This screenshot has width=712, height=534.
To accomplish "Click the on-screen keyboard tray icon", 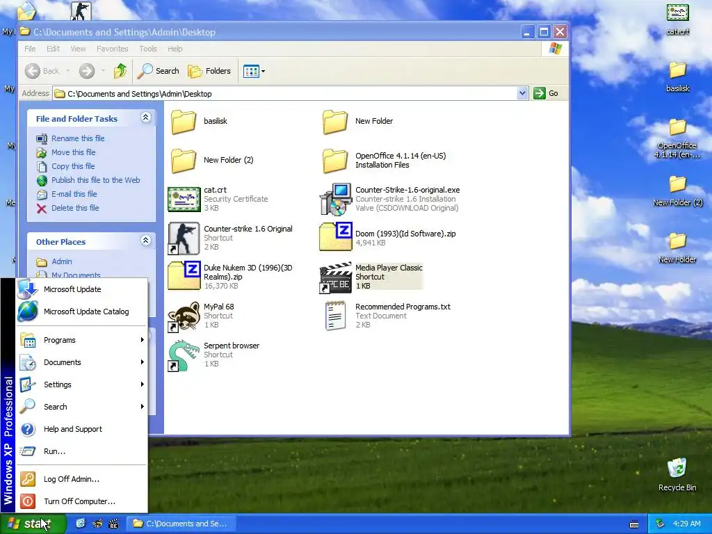I will (x=634, y=524).
